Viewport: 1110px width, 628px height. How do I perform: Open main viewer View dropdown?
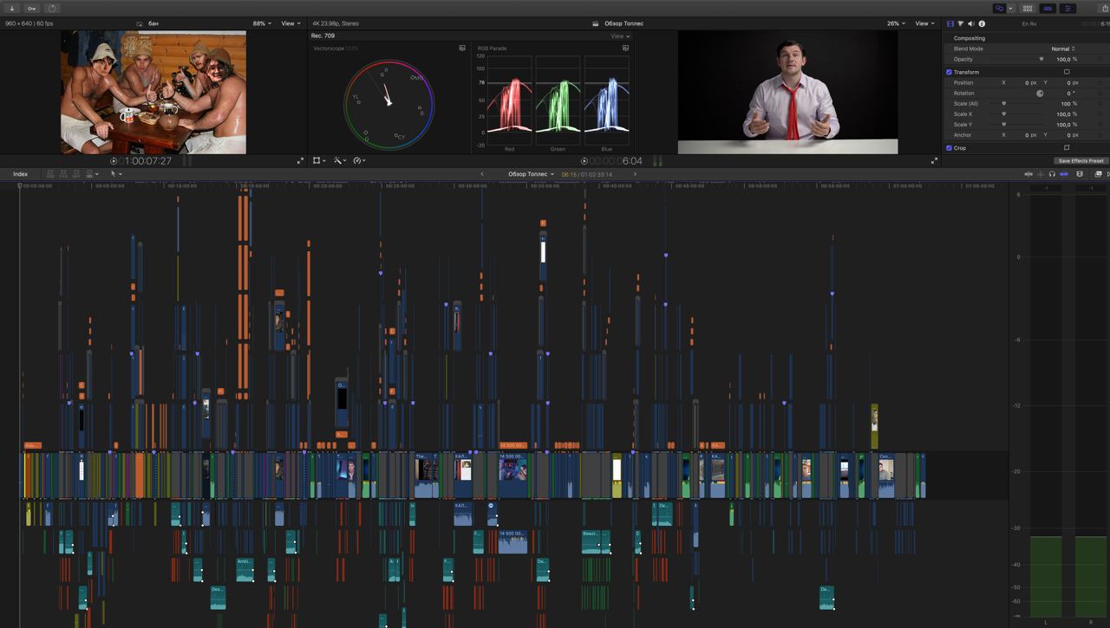pyautogui.click(x=924, y=23)
